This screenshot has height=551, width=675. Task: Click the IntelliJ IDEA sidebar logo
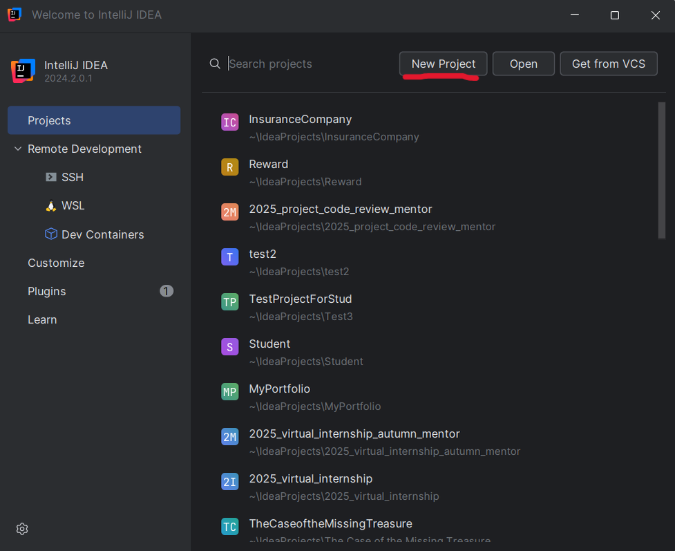pyautogui.click(x=23, y=71)
